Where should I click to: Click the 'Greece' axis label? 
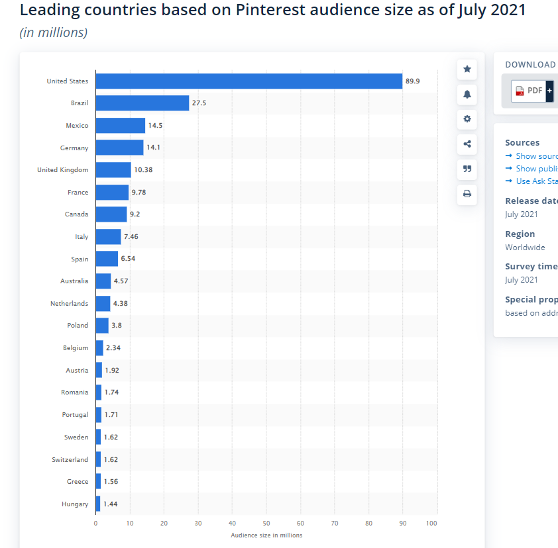click(x=78, y=482)
